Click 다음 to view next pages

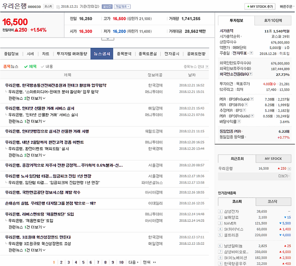coord(133,262)
